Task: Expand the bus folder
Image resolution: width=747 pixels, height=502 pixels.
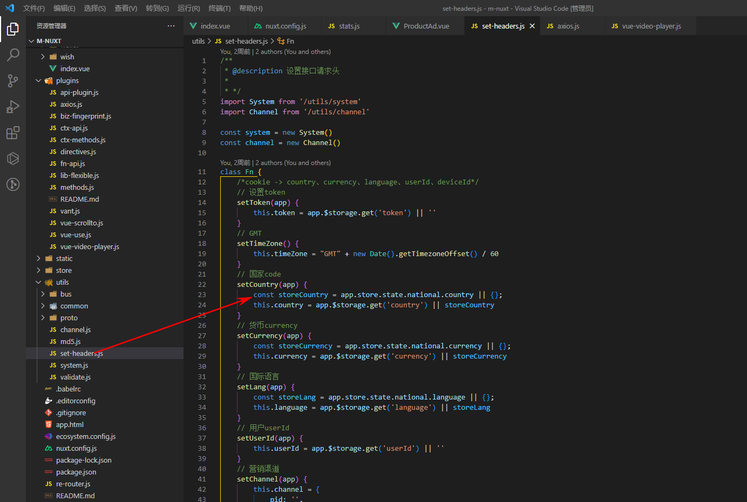Action: pyautogui.click(x=105, y=294)
